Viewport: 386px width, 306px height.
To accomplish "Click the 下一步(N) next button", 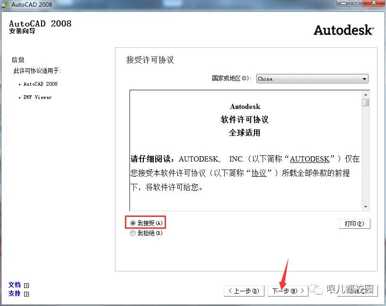I will tap(288, 291).
